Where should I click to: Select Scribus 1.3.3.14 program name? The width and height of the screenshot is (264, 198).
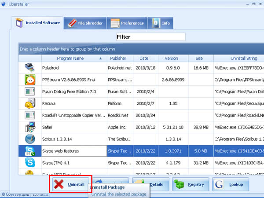click(57, 139)
